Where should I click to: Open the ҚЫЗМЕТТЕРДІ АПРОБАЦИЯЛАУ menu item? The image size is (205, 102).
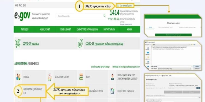[x=87, y=29]
